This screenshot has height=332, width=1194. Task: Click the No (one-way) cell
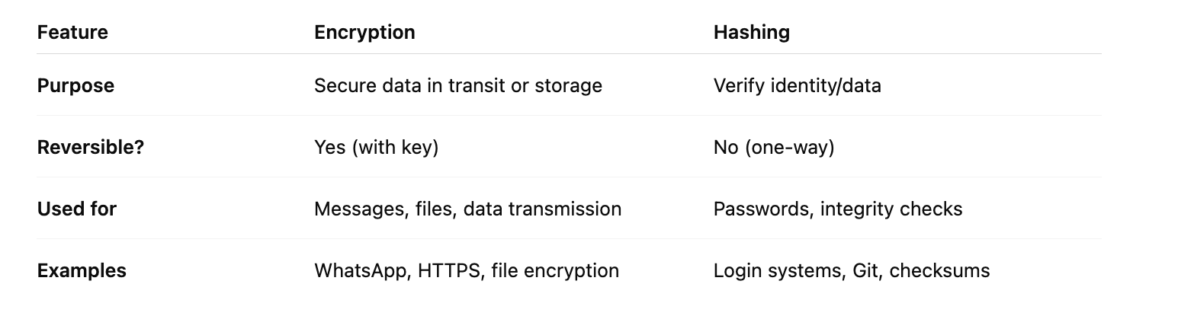coord(774,147)
